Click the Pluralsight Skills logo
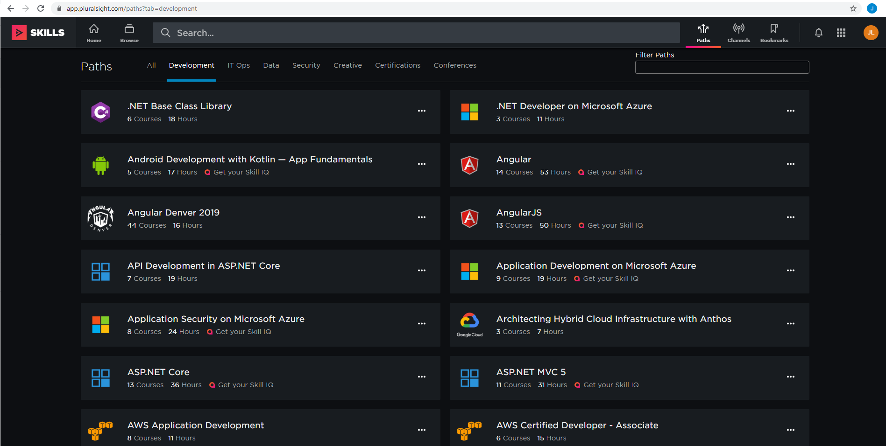Image resolution: width=886 pixels, height=446 pixels. tap(38, 33)
